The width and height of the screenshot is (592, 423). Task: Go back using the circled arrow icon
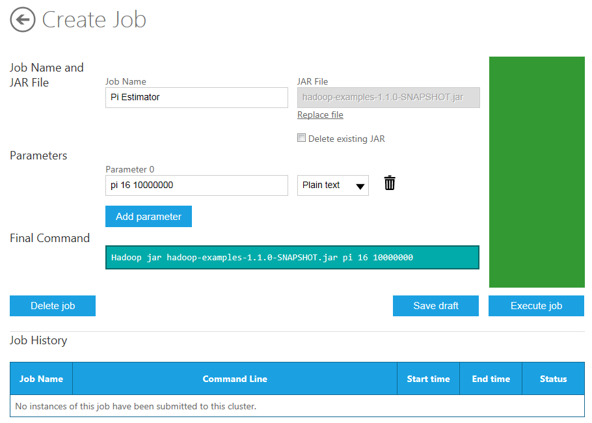tap(23, 20)
